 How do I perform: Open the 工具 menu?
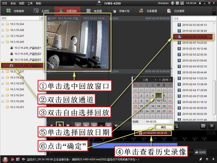coord(30,3)
